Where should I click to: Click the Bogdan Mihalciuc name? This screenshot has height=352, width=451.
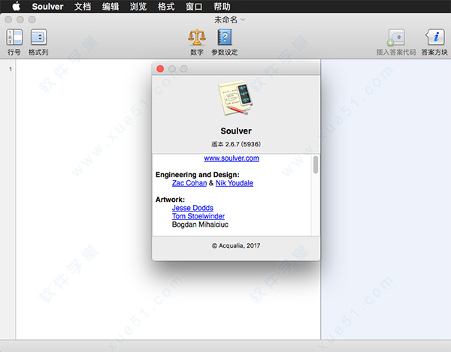pyautogui.click(x=200, y=224)
